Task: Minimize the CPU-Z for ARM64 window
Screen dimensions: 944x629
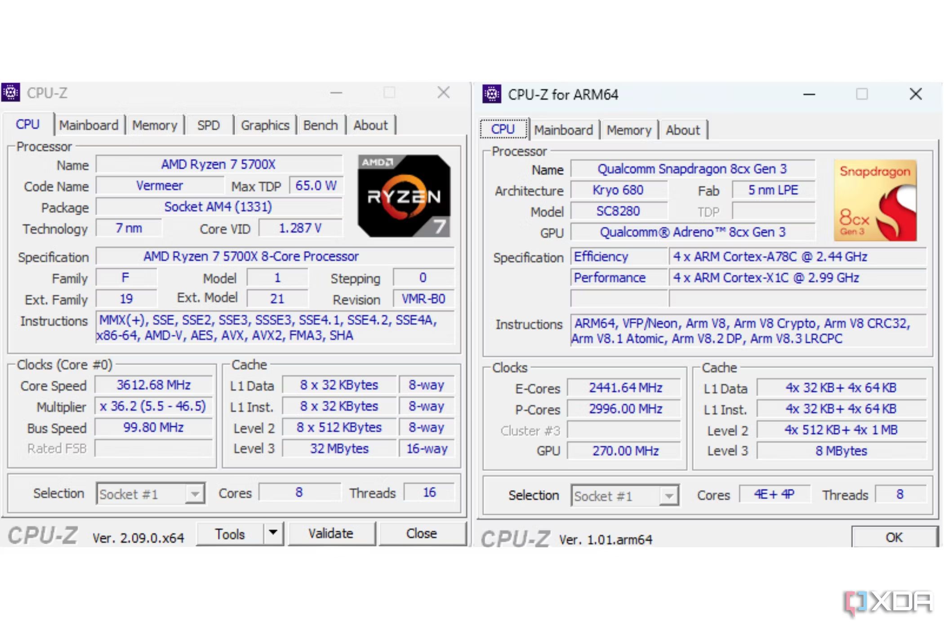Action: 809,94
